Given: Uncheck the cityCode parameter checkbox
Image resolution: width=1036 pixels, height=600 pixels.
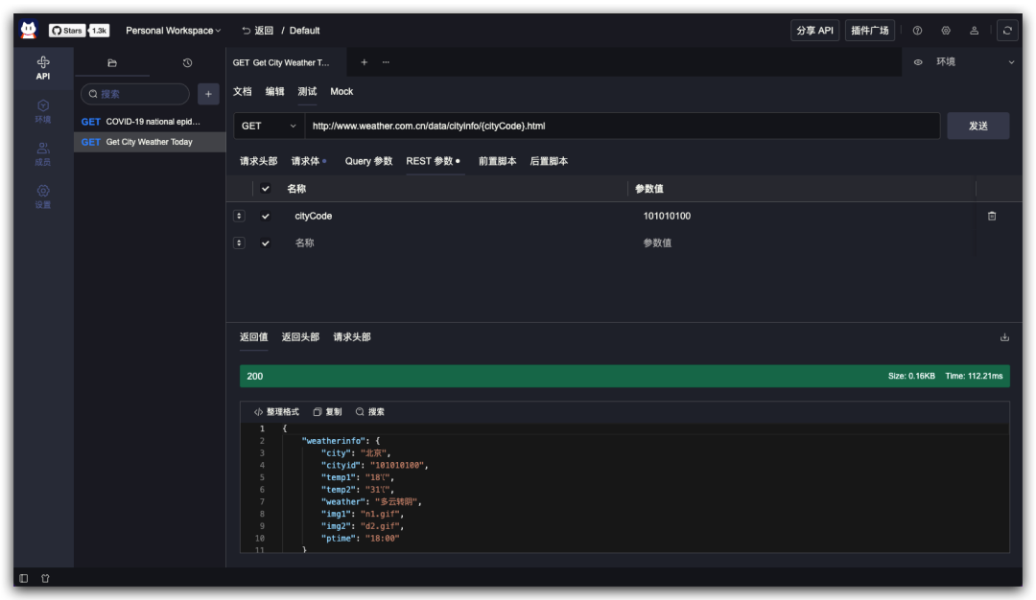Looking at the screenshot, I should 266,216.
